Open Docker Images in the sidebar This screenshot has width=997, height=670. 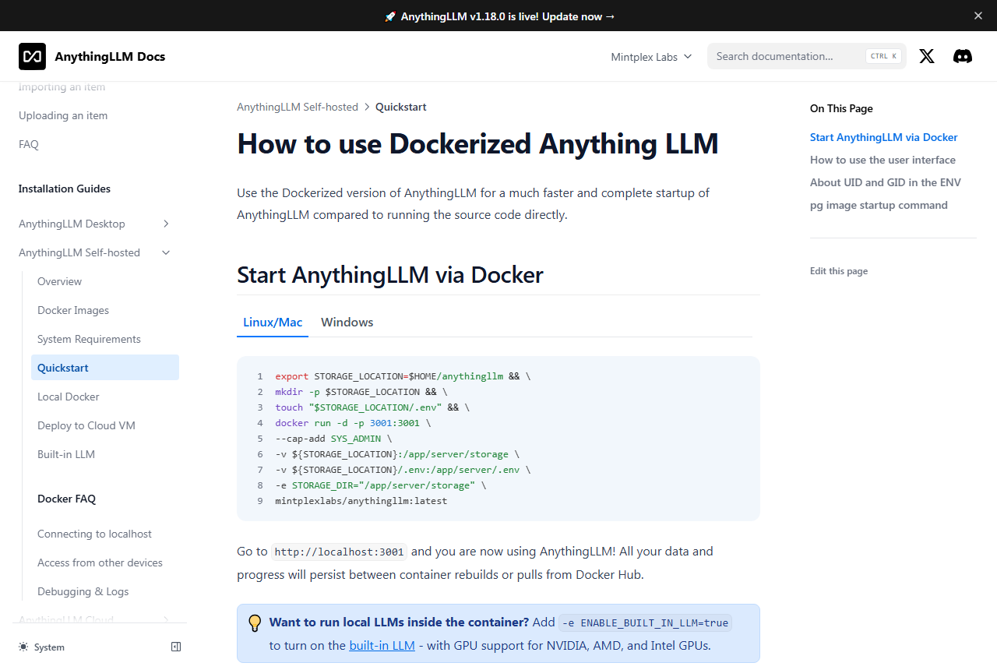[105, 310]
